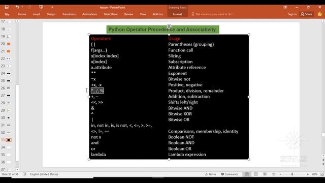The width and height of the screenshot is (325, 183).
Task: Open the Slide Show tab
Action: pos(111,14)
